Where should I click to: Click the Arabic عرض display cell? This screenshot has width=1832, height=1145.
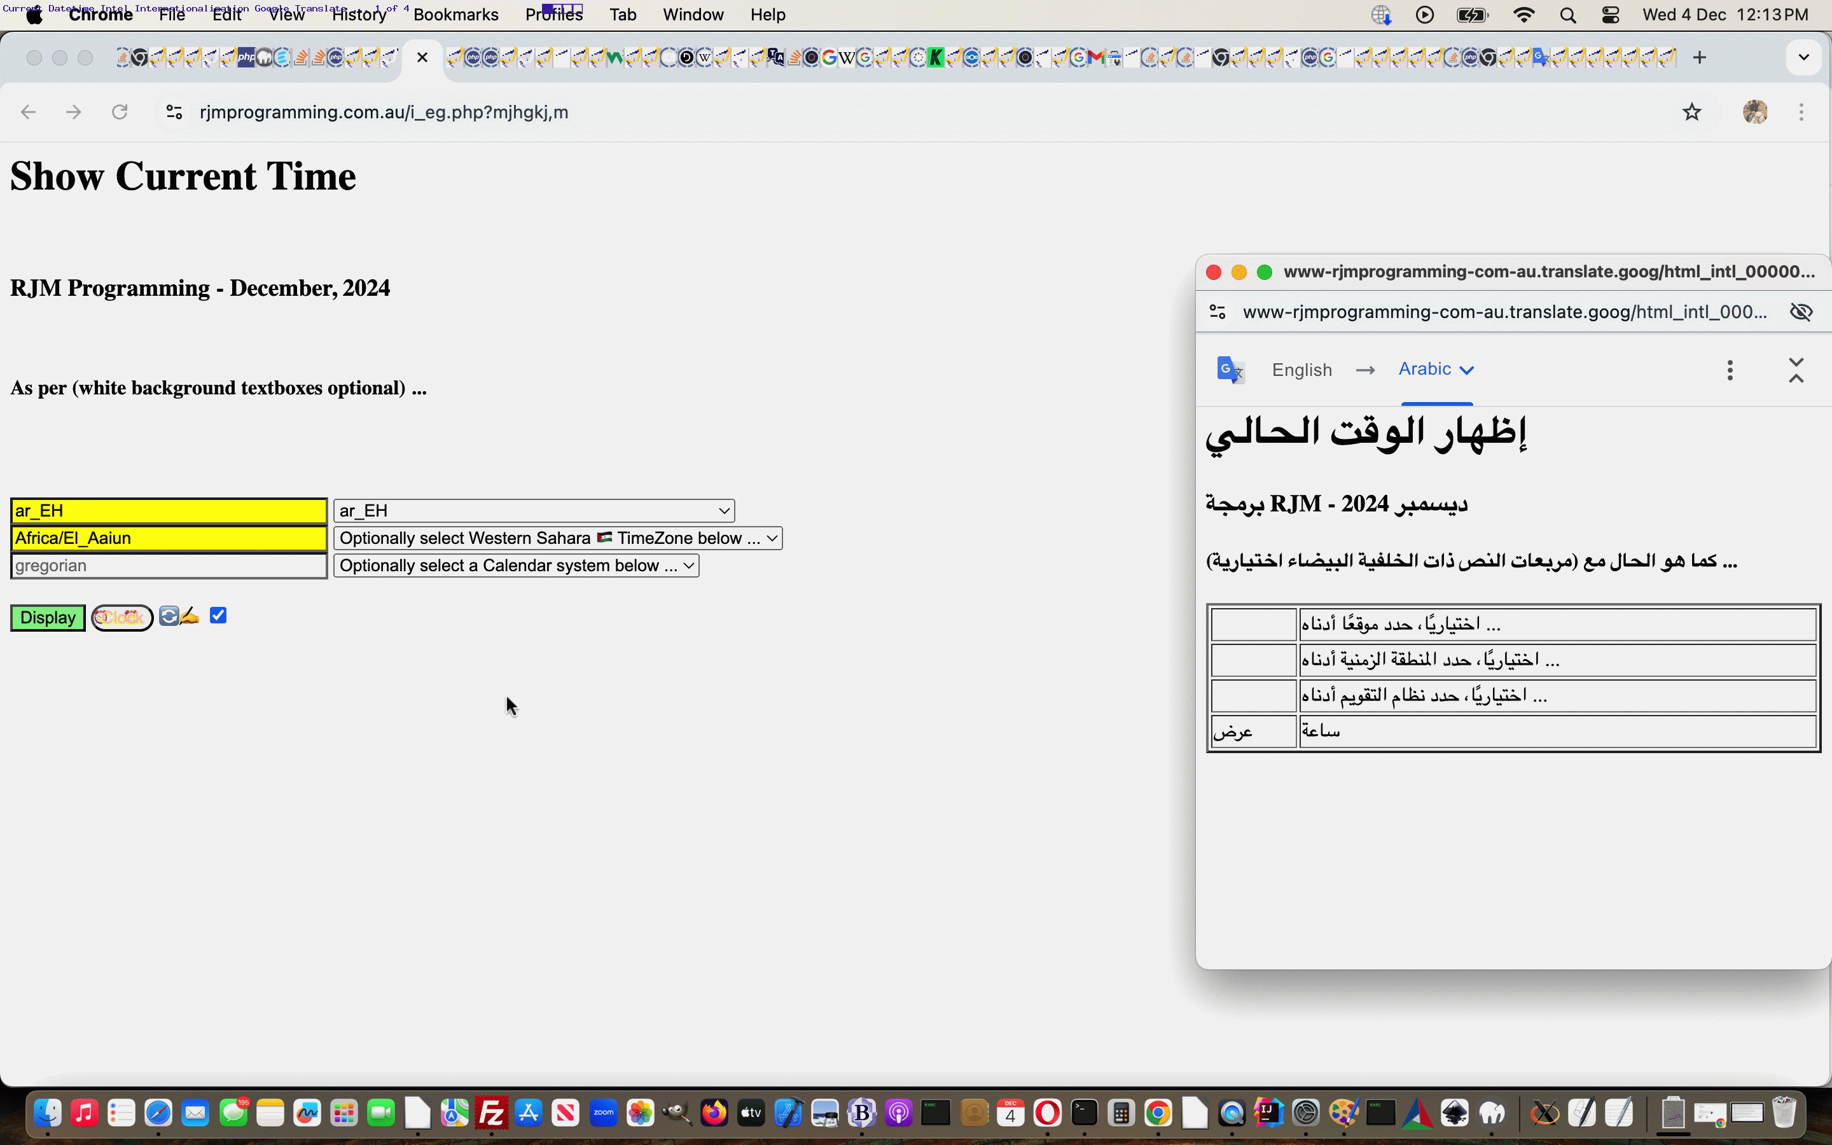[1254, 732]
